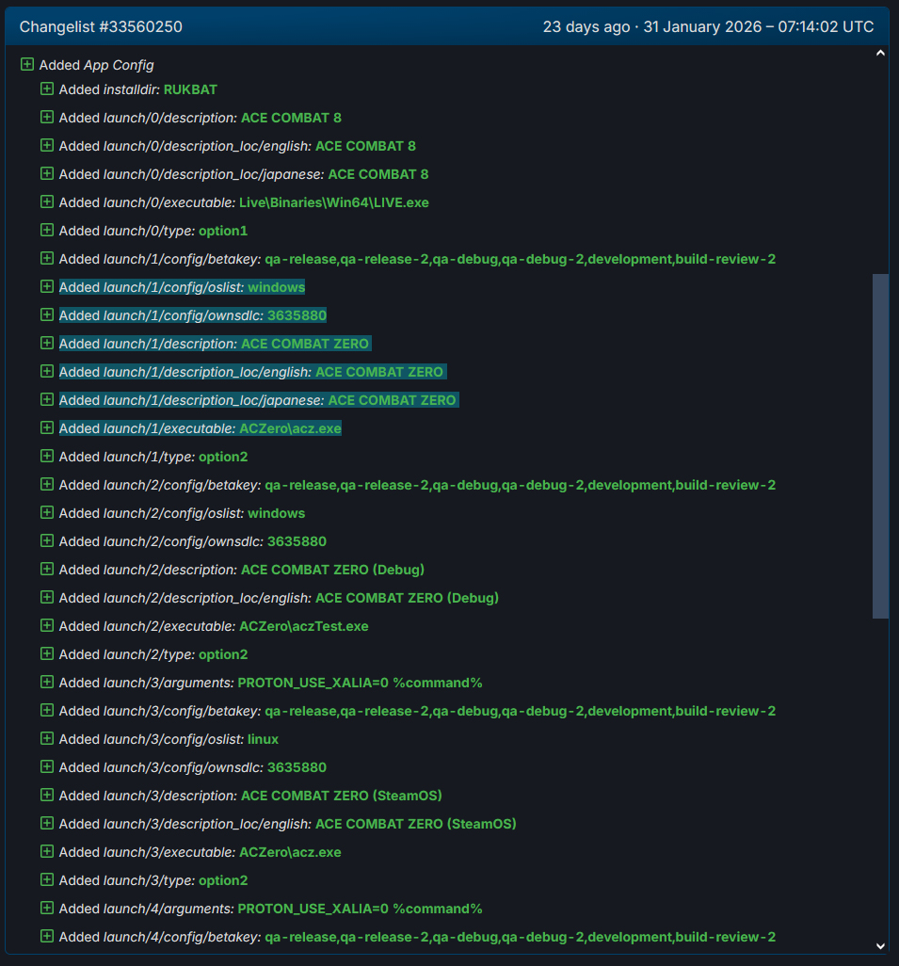
Task: Click 'ACE COMBAT ZERO (SteamOS)' in launch/3/description
Action: (x=342, y=796)
